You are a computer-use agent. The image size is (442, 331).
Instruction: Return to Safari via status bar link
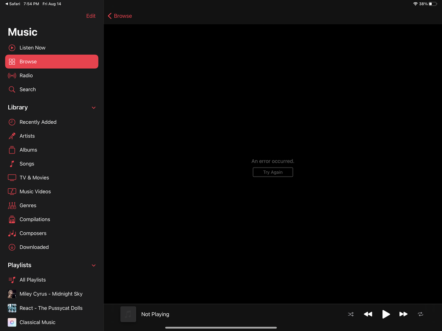click(x=13, y=4)
